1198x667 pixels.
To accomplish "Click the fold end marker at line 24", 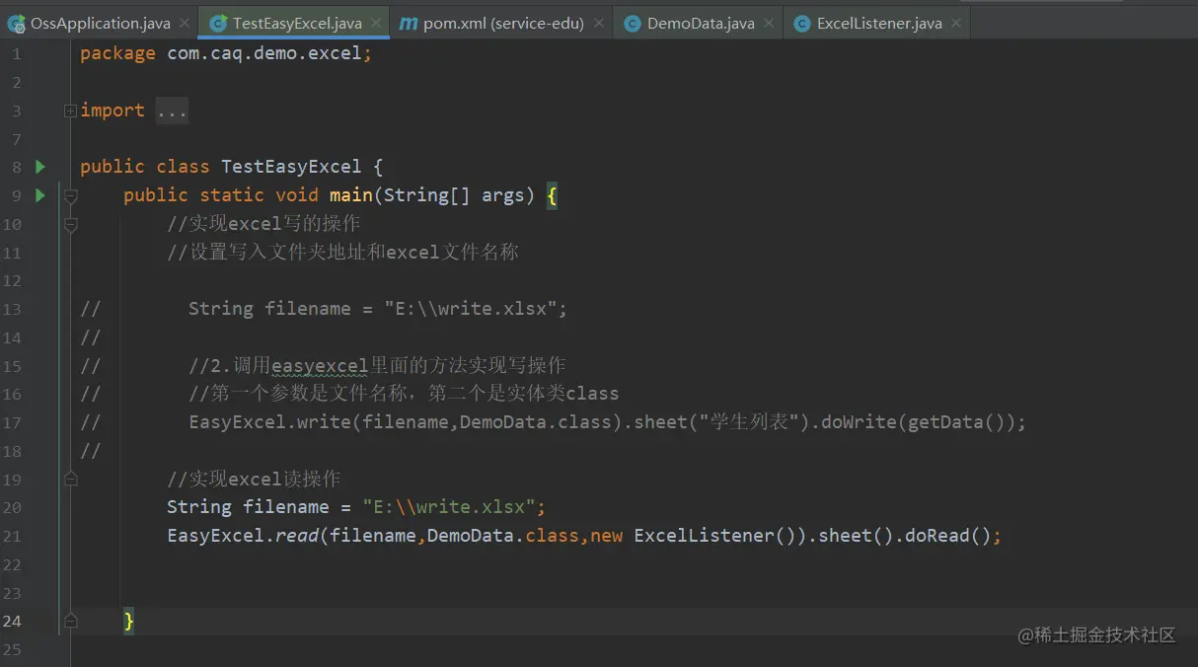I will (x=70, y=621).
